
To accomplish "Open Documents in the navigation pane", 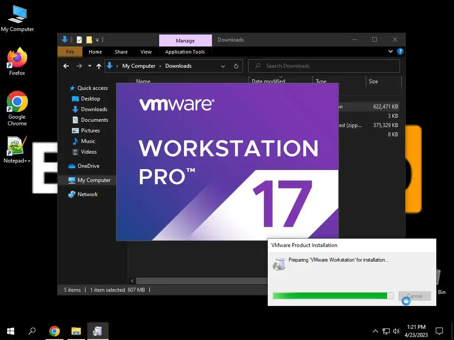I will coord(90,120).
